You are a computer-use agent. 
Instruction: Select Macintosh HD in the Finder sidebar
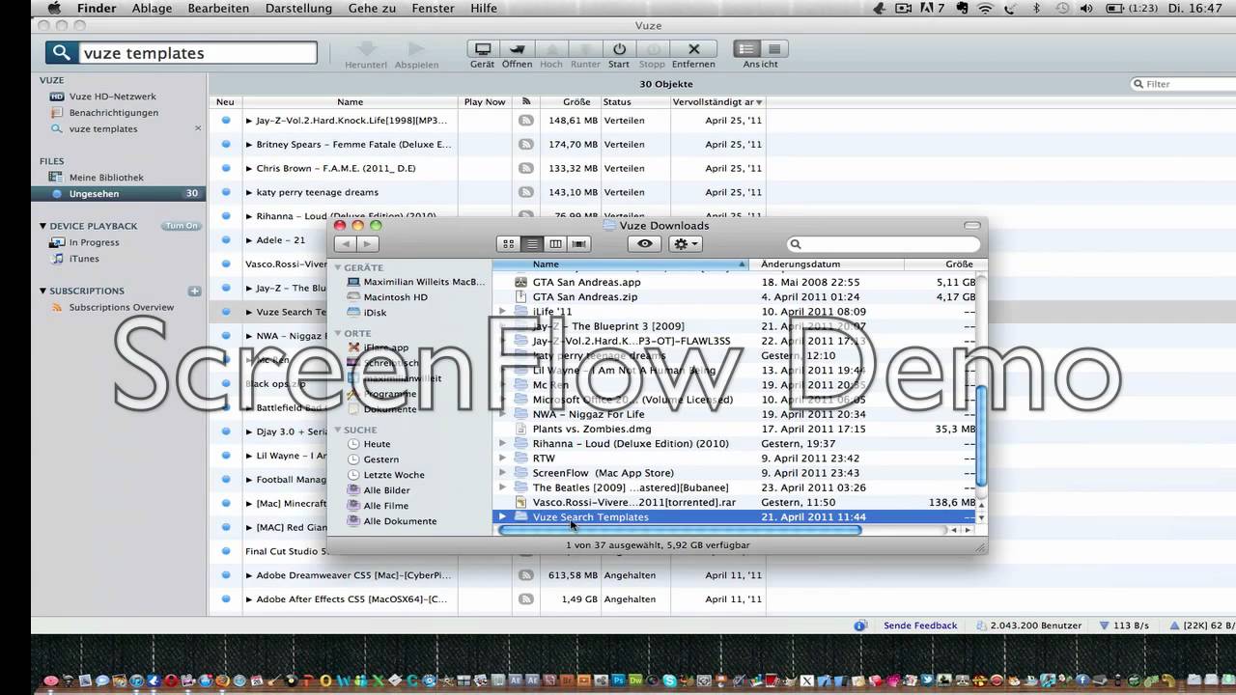pos(395,297)
